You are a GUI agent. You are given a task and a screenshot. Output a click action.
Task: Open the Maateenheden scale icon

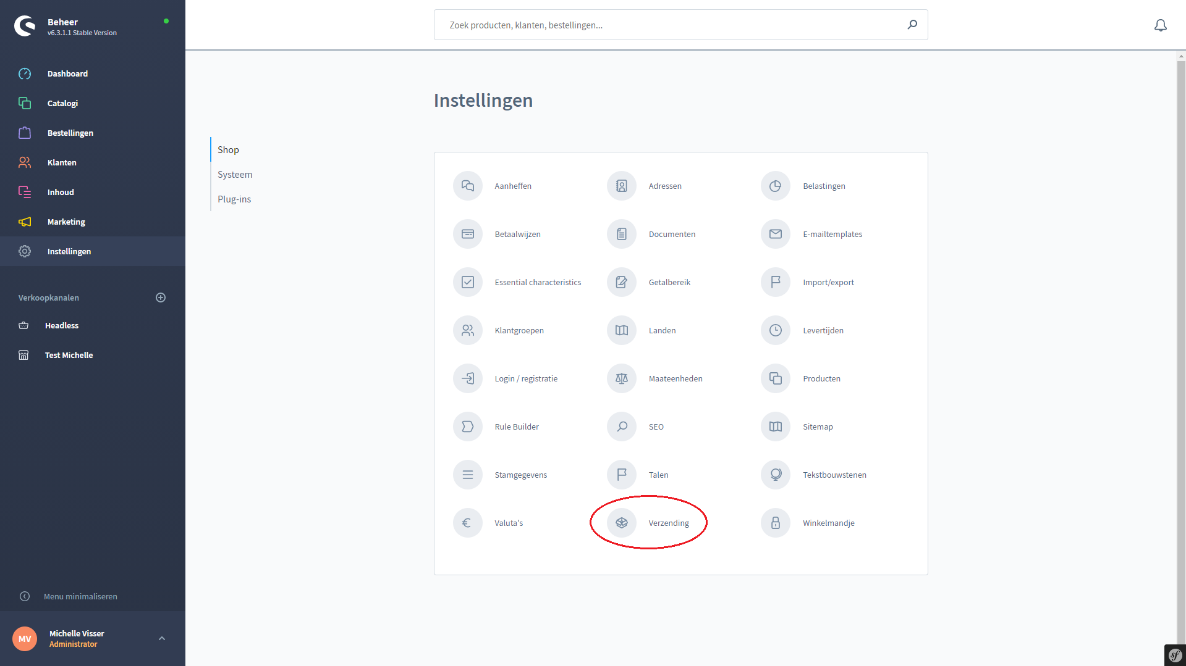pos(621,378)
